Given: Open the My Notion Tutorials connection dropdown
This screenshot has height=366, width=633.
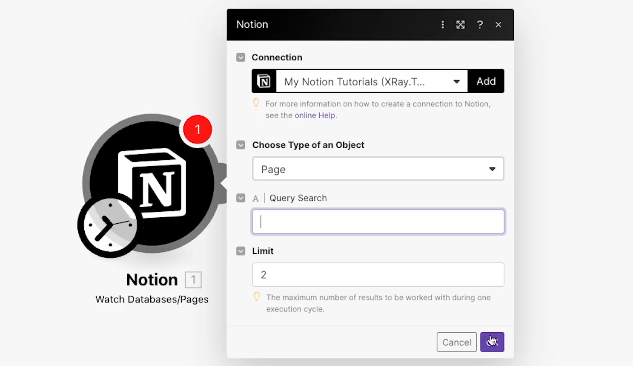Looking at the screenshot, I should point(372,81).
